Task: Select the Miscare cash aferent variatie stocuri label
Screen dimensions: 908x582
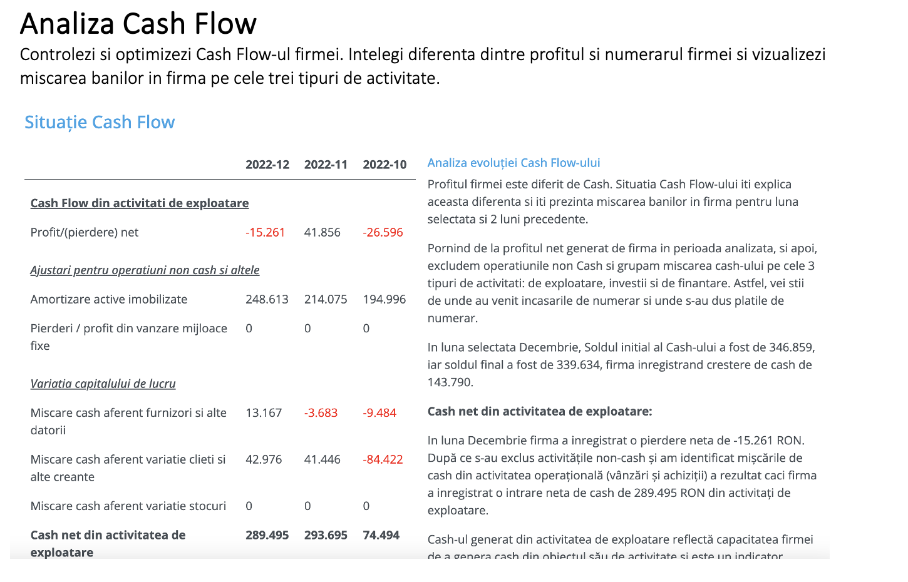Action: (x=128, y=506)
